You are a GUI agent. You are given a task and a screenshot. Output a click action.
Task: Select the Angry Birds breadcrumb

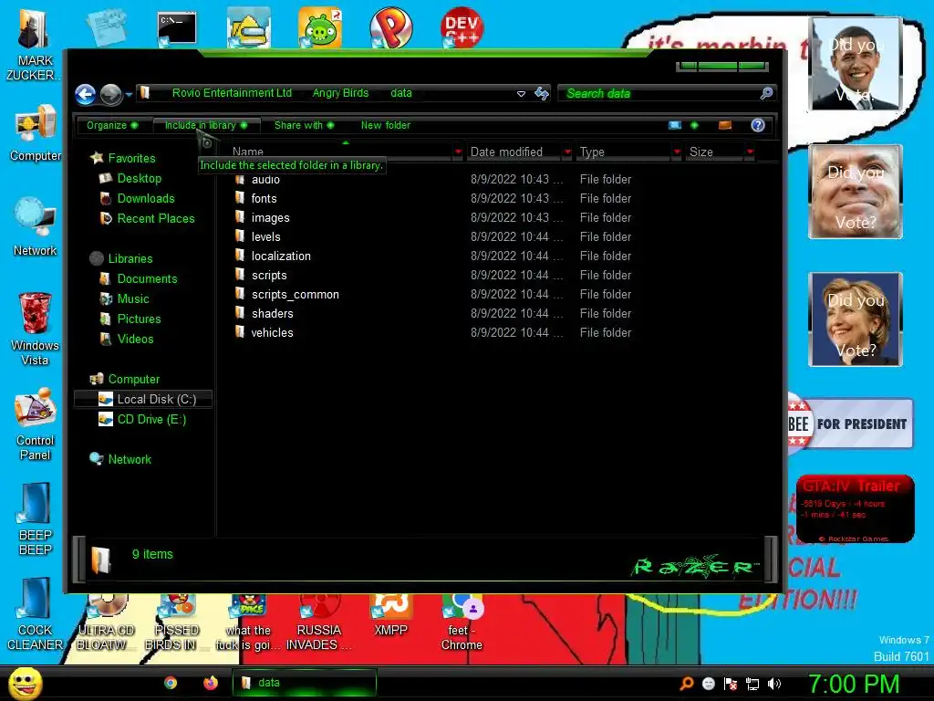[340, 93]
